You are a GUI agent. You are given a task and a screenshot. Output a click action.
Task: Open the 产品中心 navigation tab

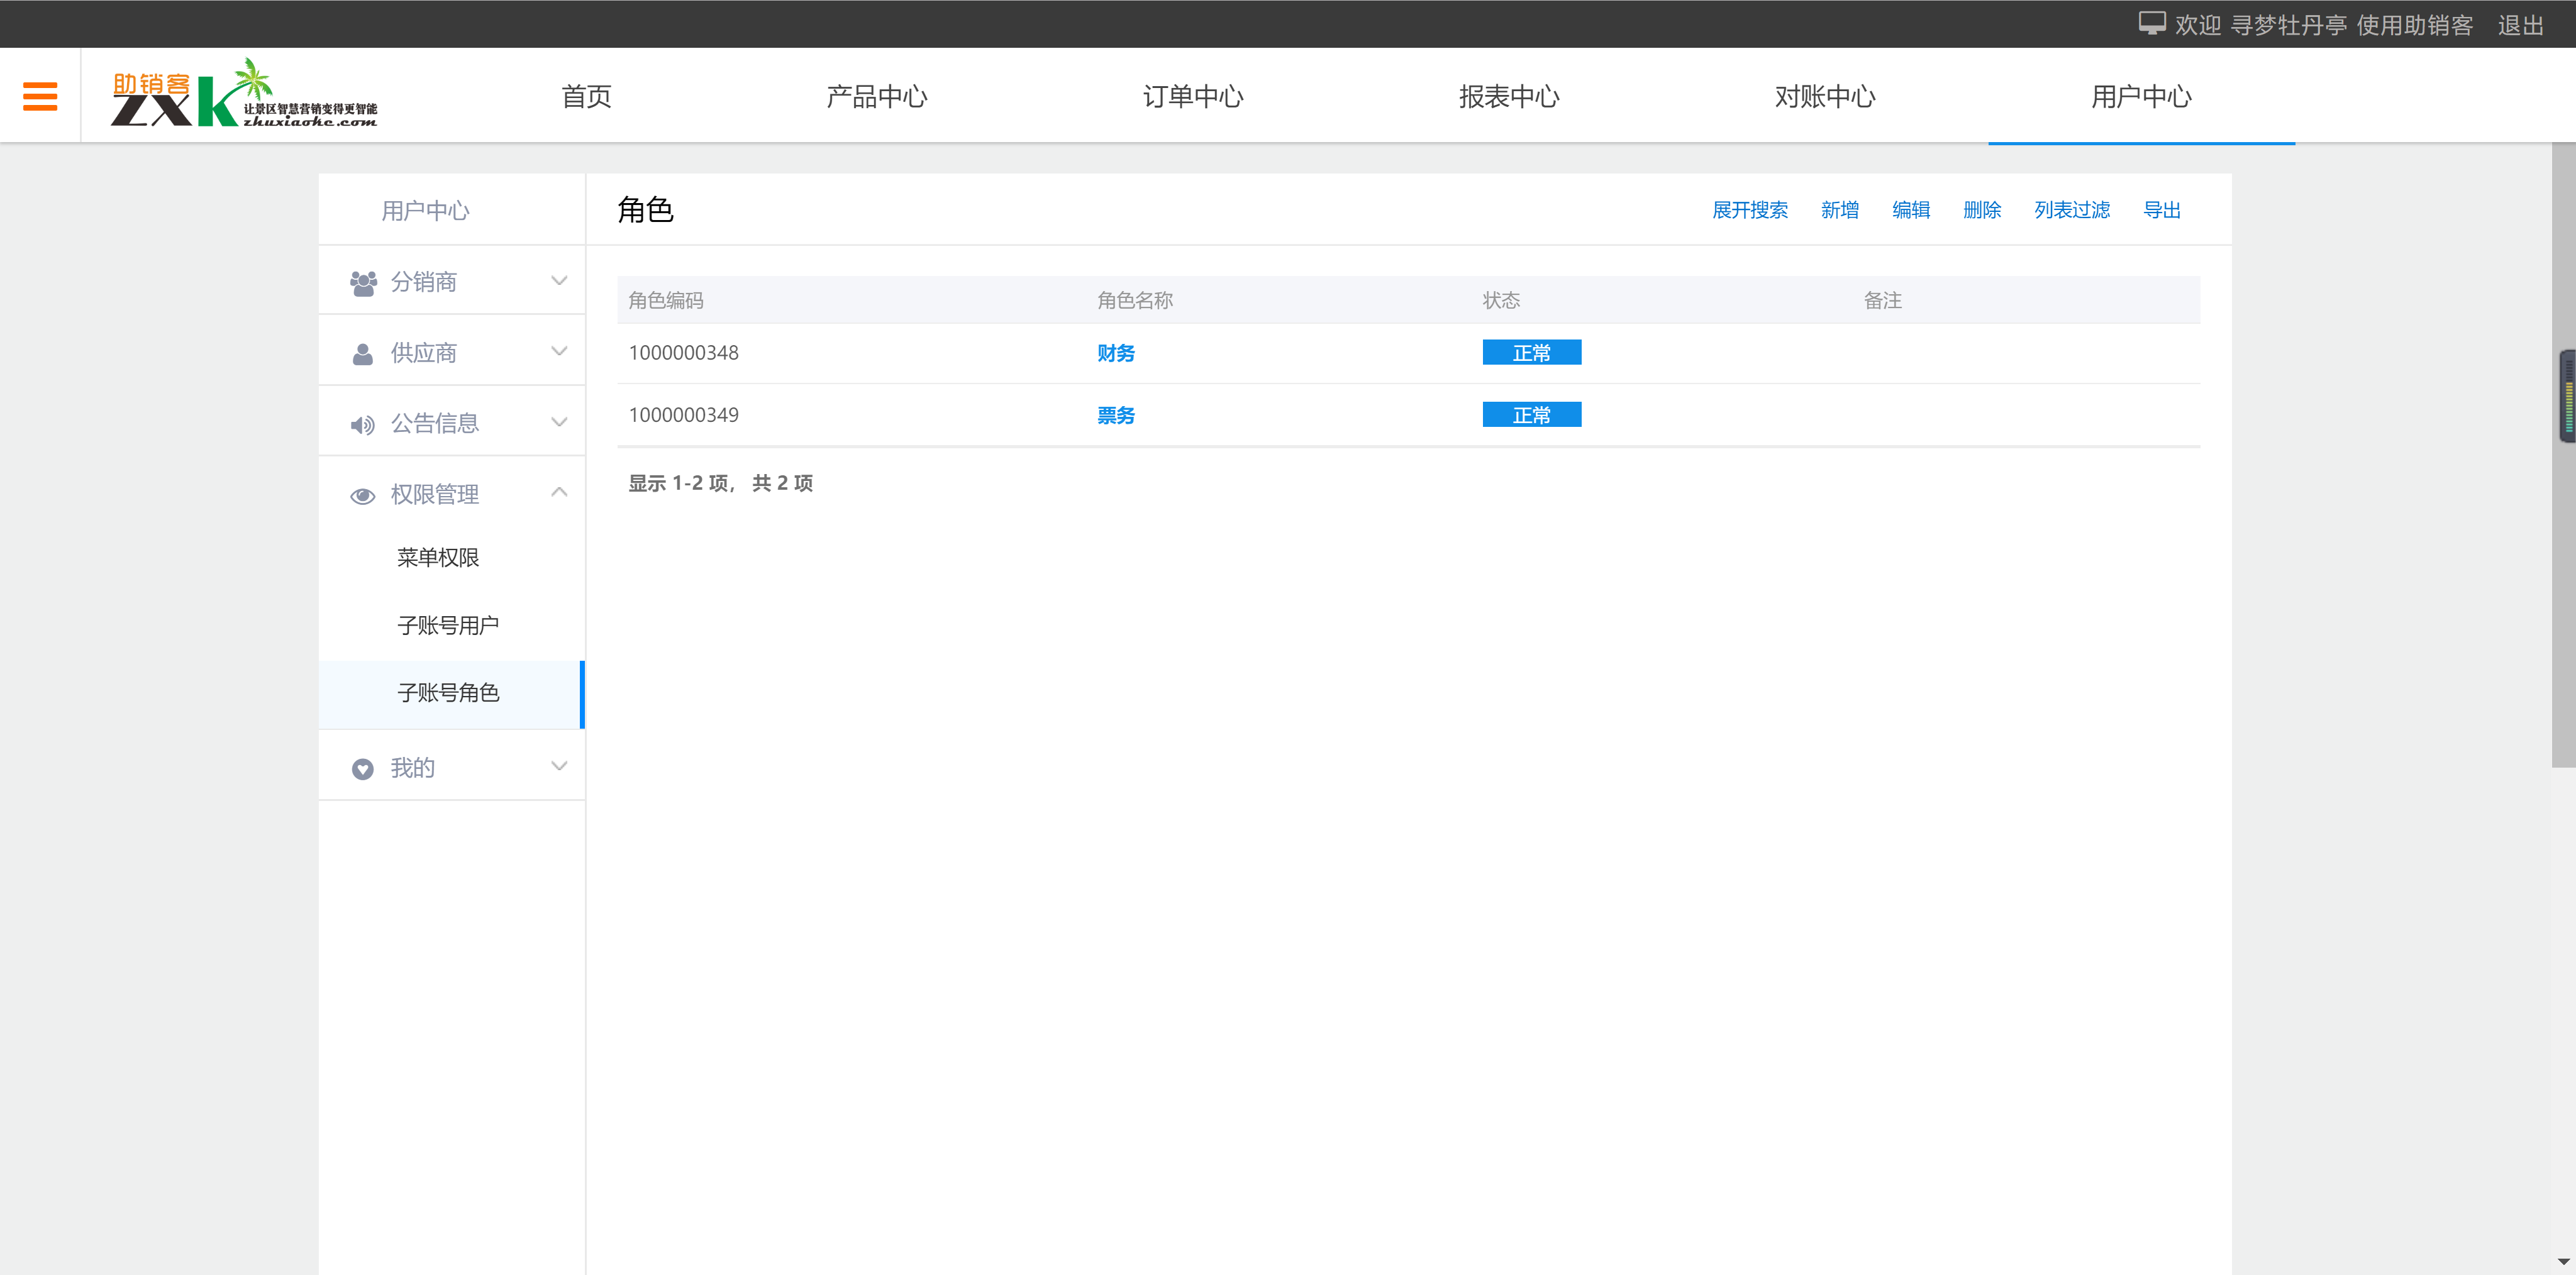tap(876, 97)
